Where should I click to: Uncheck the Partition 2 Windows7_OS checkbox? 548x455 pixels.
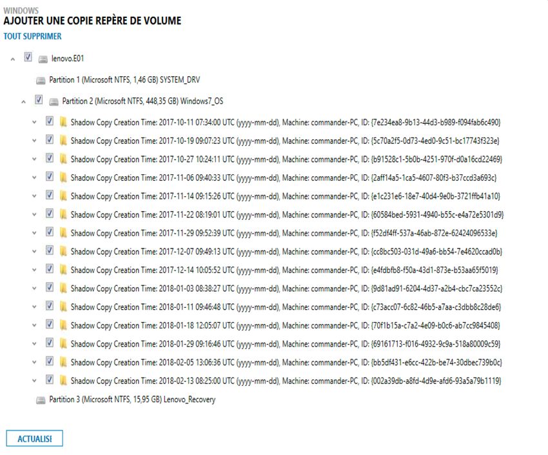(x=39, y=99)
